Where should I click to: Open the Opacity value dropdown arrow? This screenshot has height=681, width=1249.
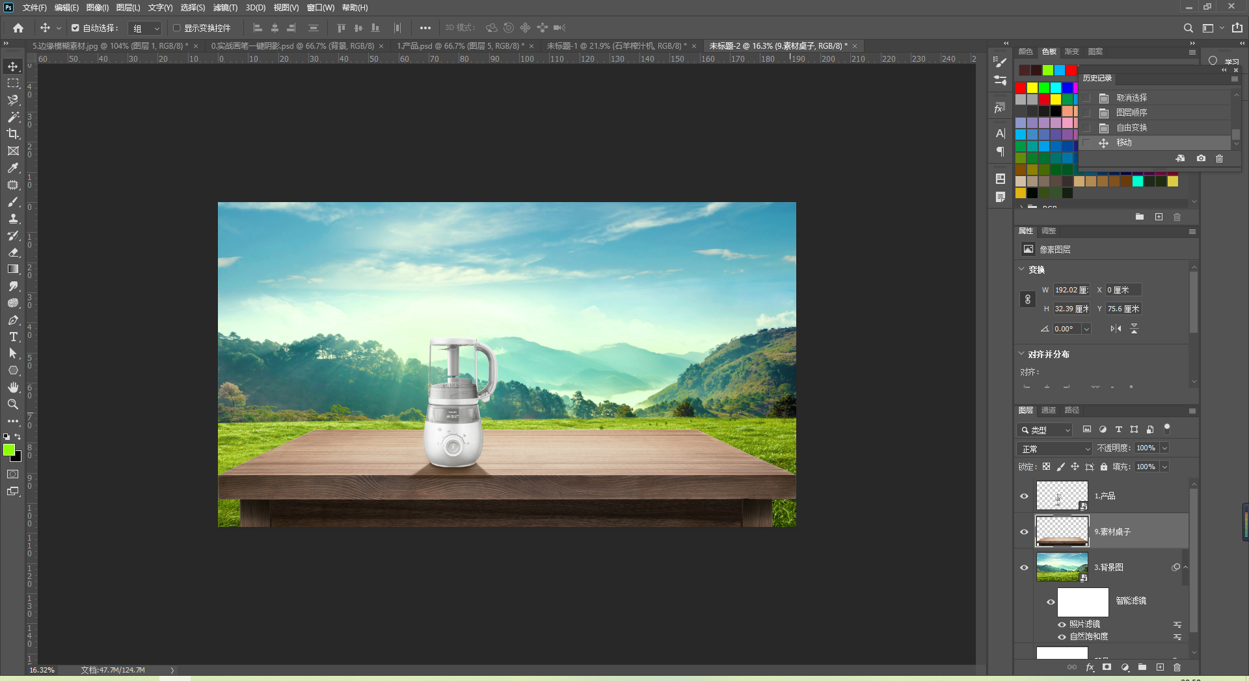[x=1164, y=448]
